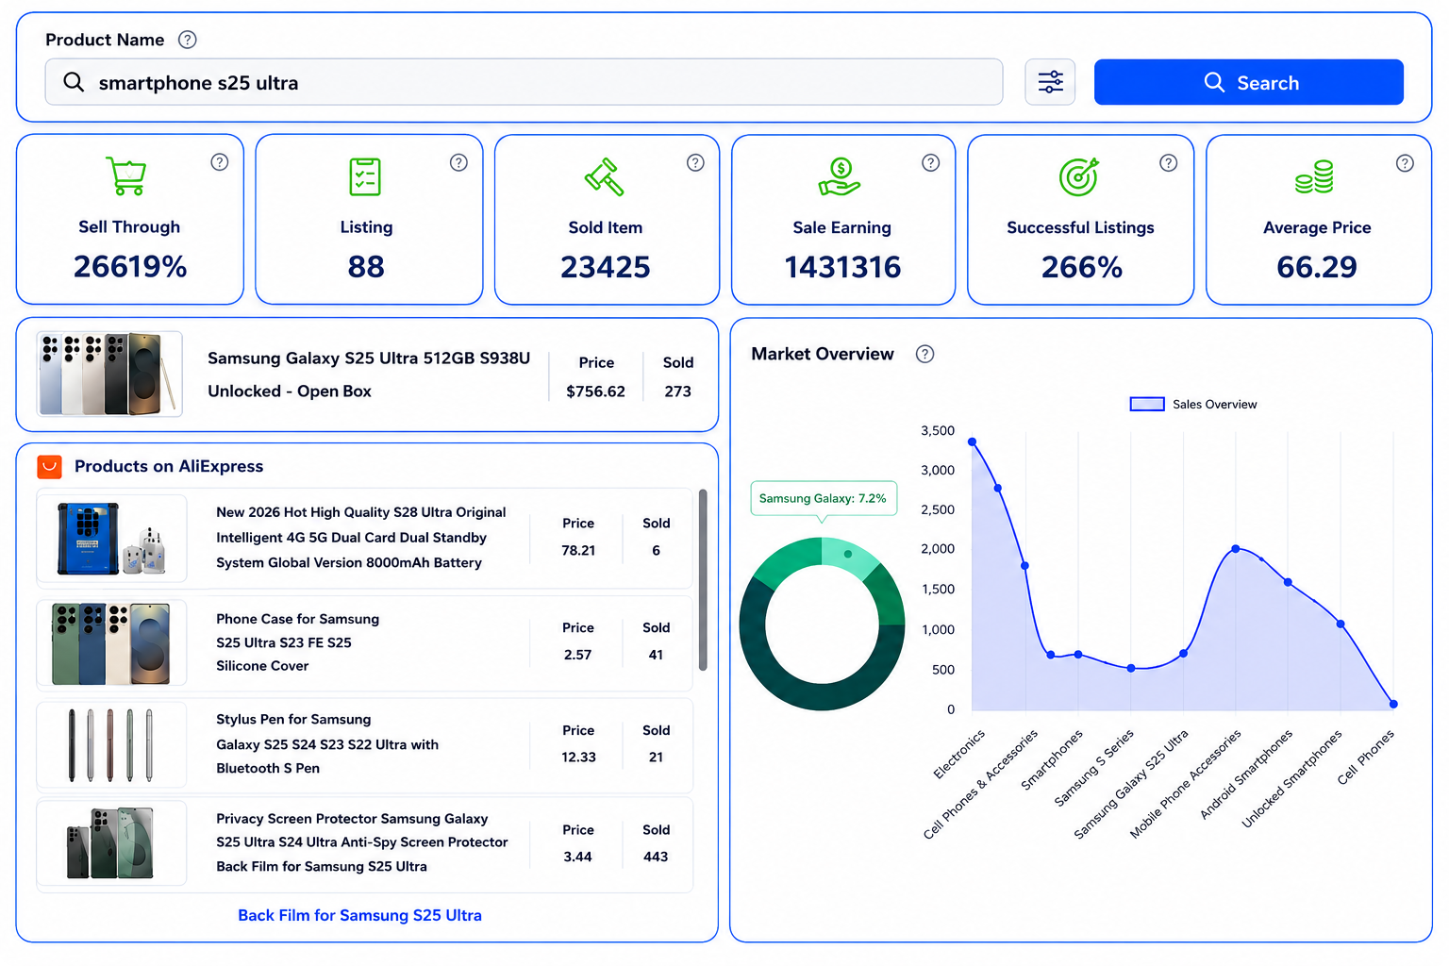Image resolution: width=1449 pixels, height=966 pixels.
Task: Click the magnifier icon inside the search field
Action: [x=74, y=82]
